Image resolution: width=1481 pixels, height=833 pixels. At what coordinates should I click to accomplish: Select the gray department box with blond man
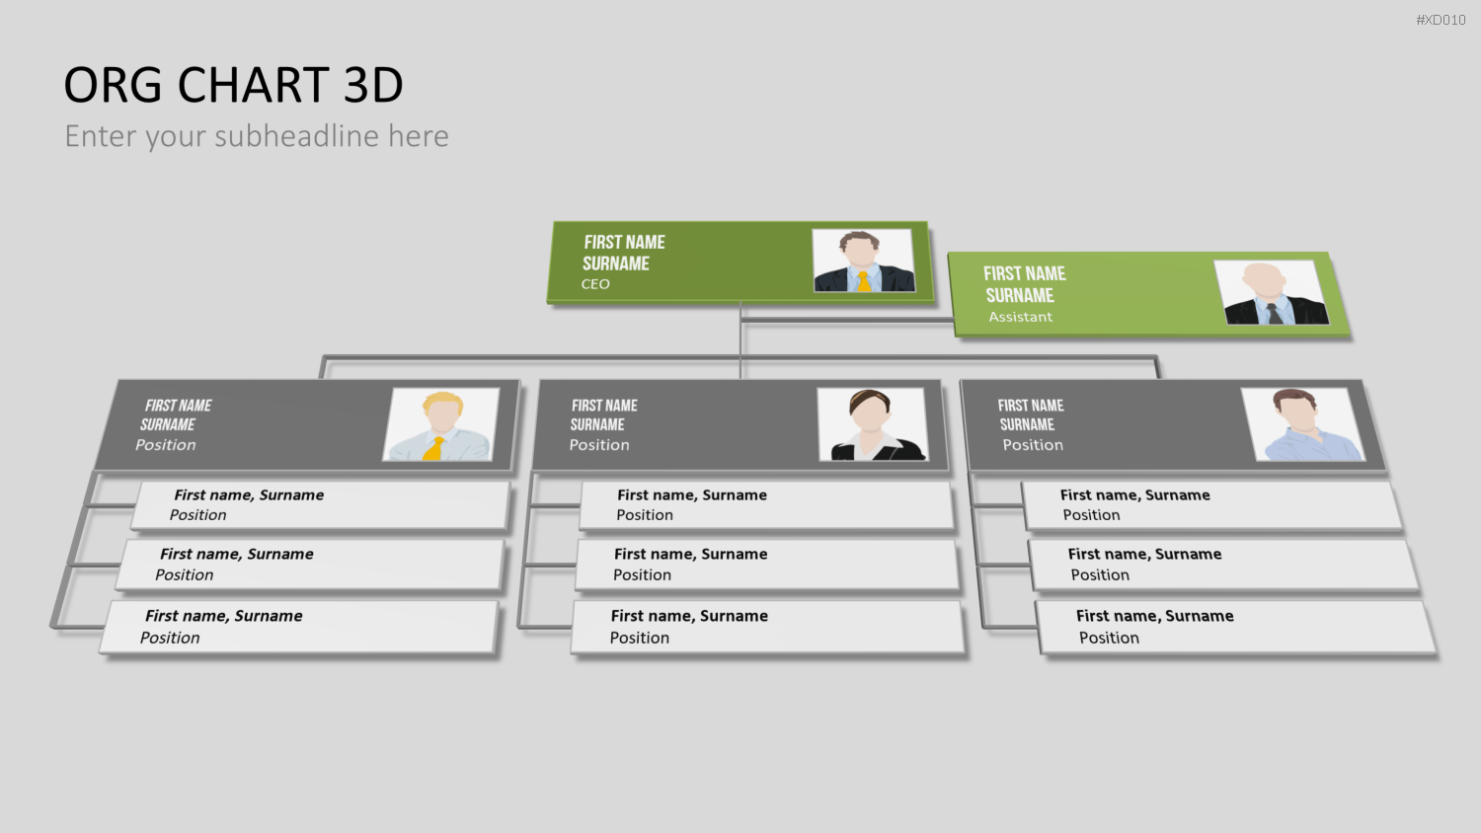307,424
